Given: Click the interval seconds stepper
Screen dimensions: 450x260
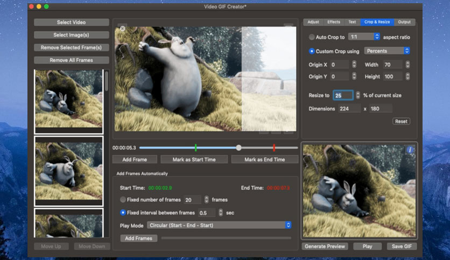Looking at the screenshot, I should click(220, 213).
